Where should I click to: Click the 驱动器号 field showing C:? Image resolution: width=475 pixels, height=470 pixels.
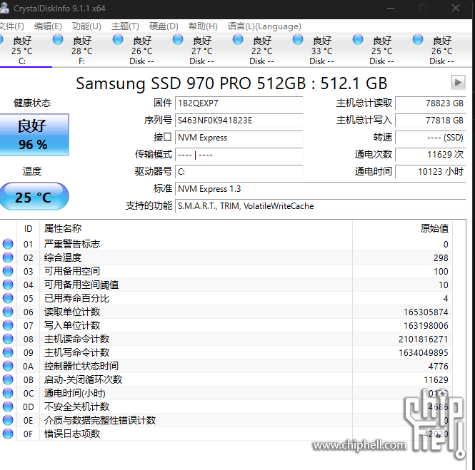coord(239,172)
